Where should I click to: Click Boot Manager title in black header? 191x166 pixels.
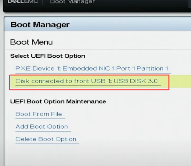[72, 2]
